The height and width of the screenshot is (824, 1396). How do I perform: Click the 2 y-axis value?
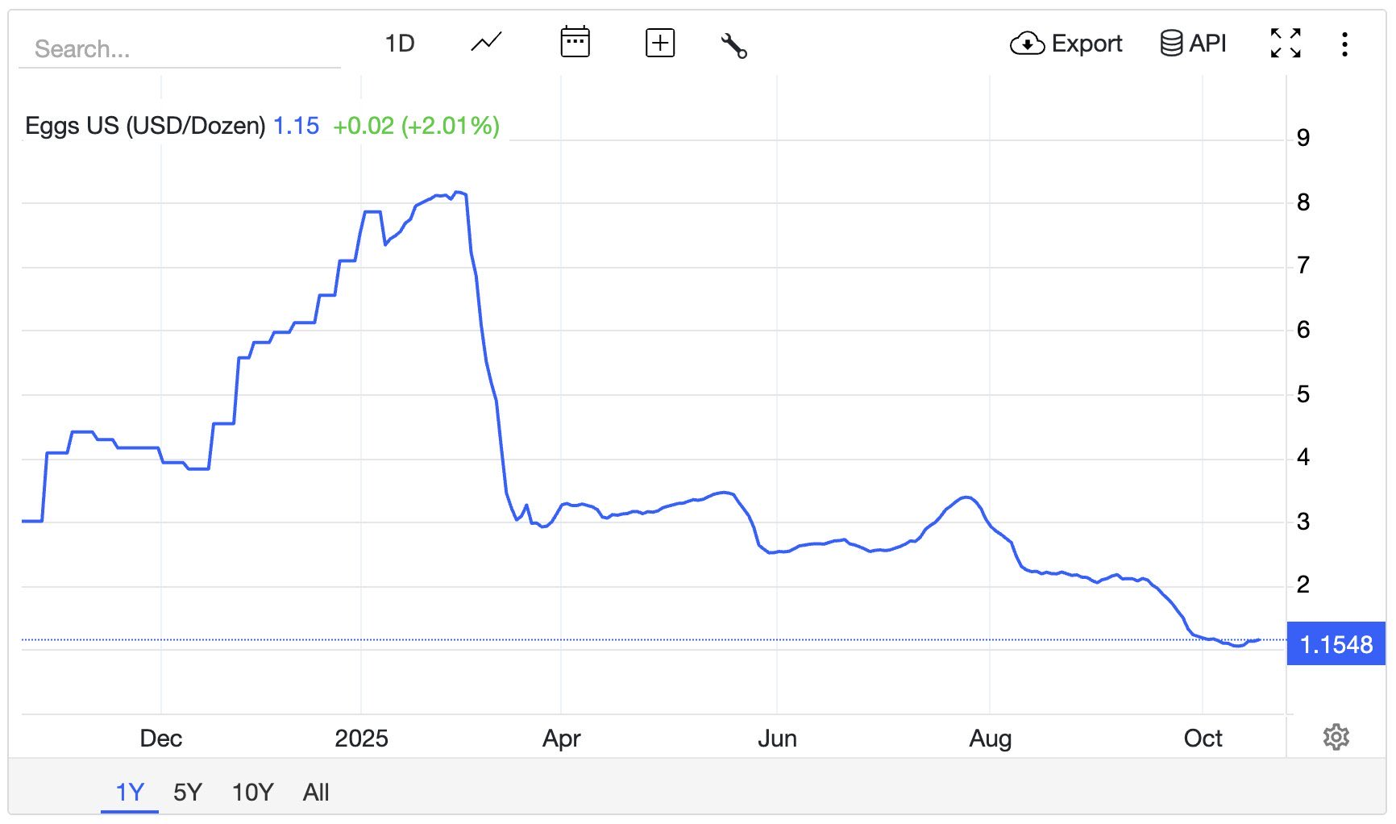pyautogui.click(x=1303, y=585)
